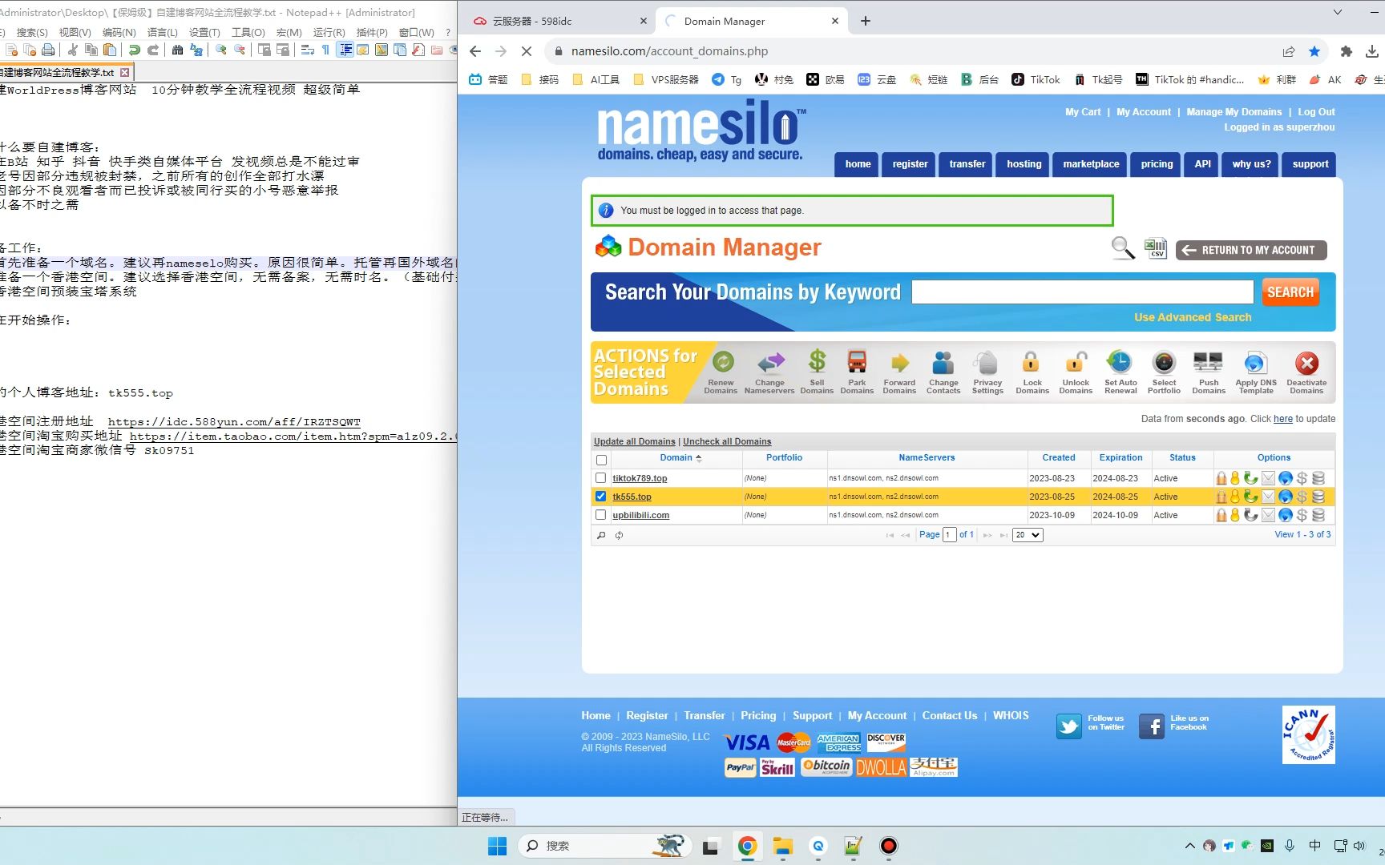Click the Find binoculars icon in Notepad++

177,50
